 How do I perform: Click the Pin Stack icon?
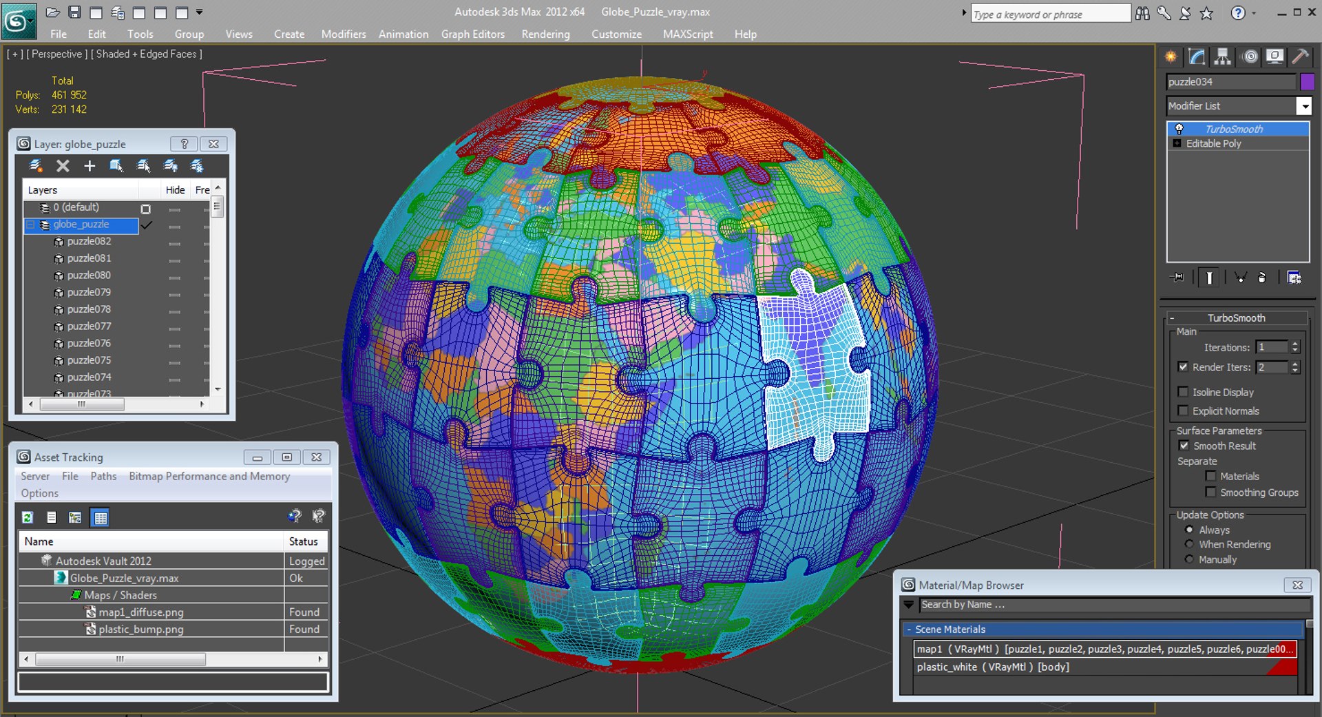[1177, 278]
